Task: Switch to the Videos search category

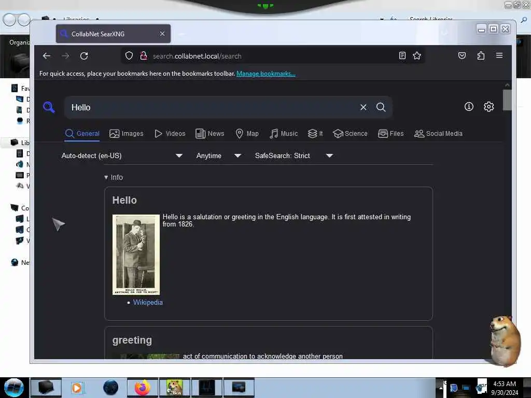Action: [170, 134]
